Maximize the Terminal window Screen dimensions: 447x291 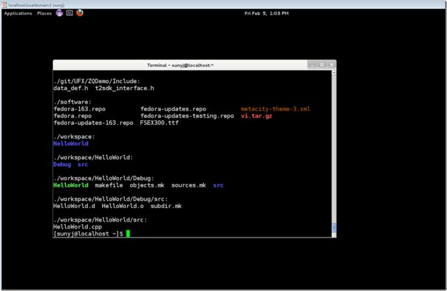pos(322,65)
